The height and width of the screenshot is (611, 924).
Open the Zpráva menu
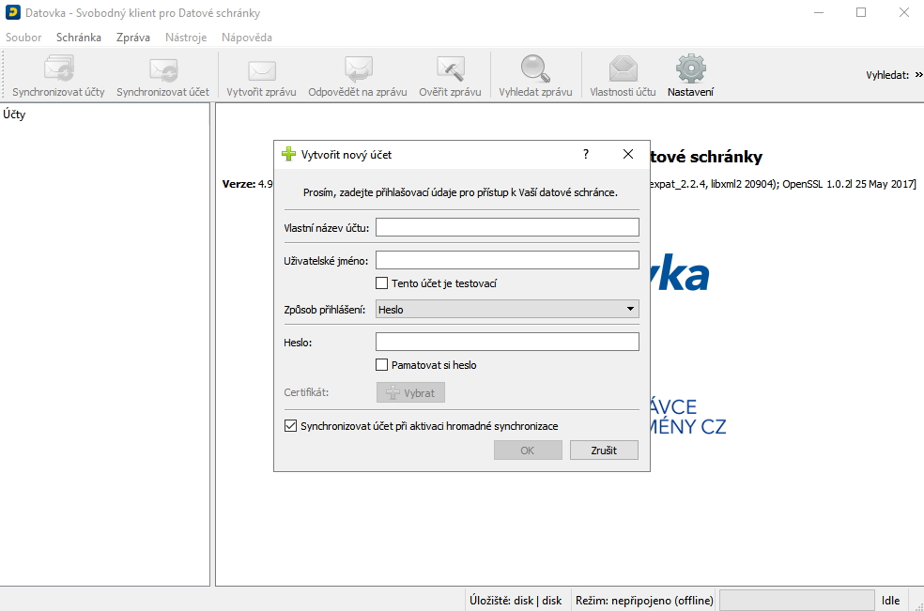[x=133, y=38]
